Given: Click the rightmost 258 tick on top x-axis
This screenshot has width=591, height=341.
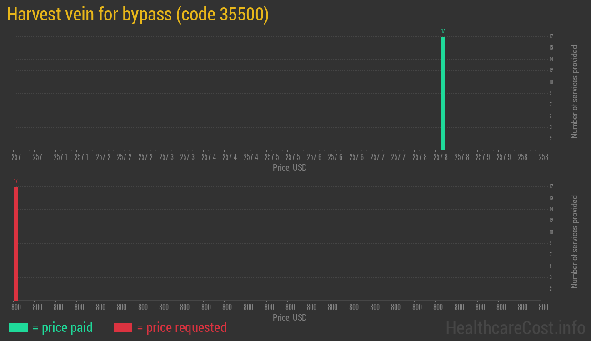Looking at the screenshot, I should 543,157.
